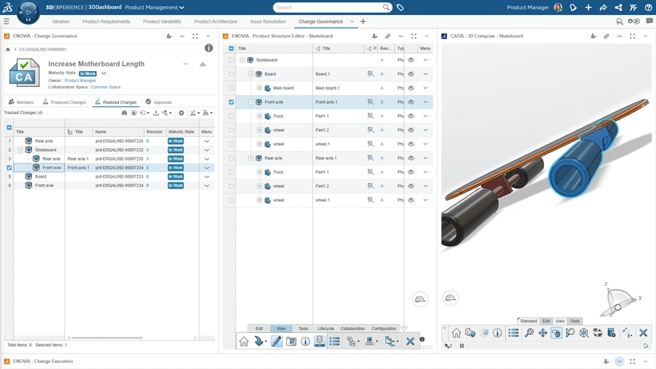Click the horizontal scrollbar in Tracked Changes table
The image size is (656, 369).
[x=107, y=338]
